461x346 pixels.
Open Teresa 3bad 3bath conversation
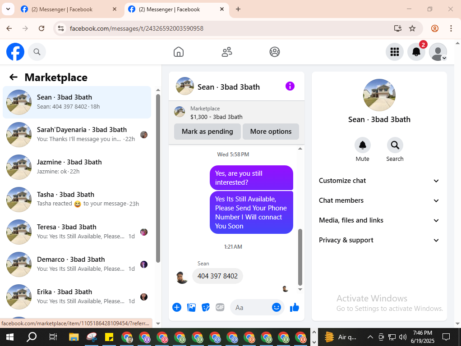click(77, 232)
